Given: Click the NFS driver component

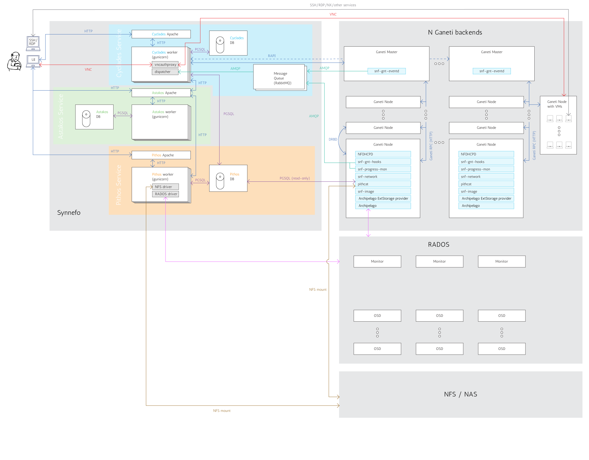Looking at the screenshot, I should (x=166, y=187).
